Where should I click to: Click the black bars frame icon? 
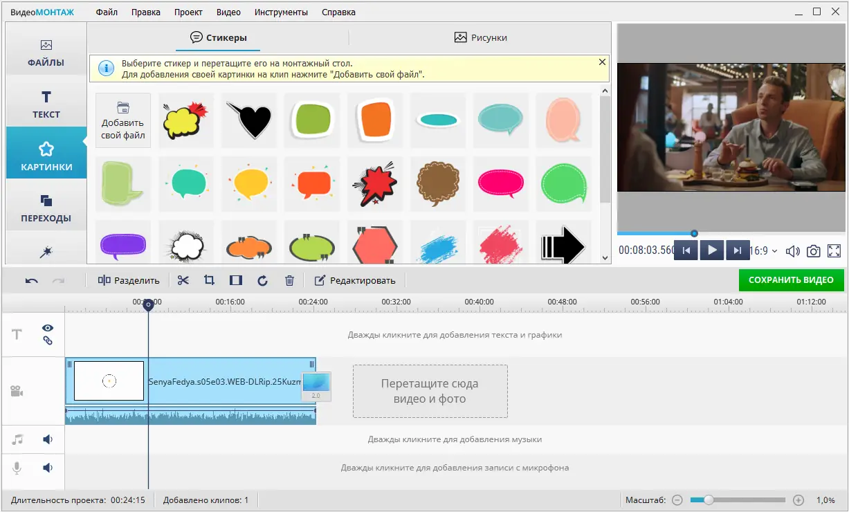pos(236,280)
